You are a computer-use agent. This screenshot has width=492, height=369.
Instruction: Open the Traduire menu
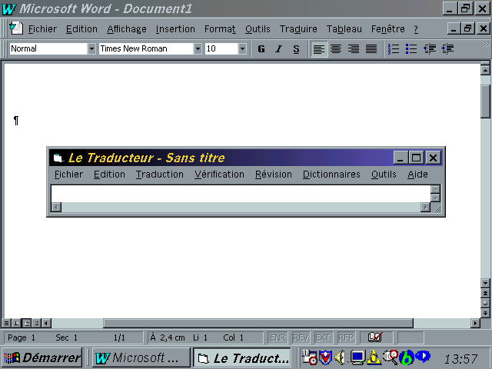coord(298,29)
